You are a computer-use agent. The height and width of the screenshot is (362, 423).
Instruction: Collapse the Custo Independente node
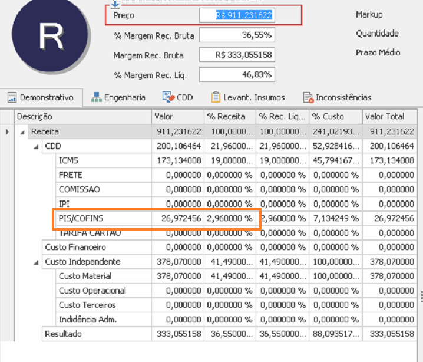tap(36, 262)
